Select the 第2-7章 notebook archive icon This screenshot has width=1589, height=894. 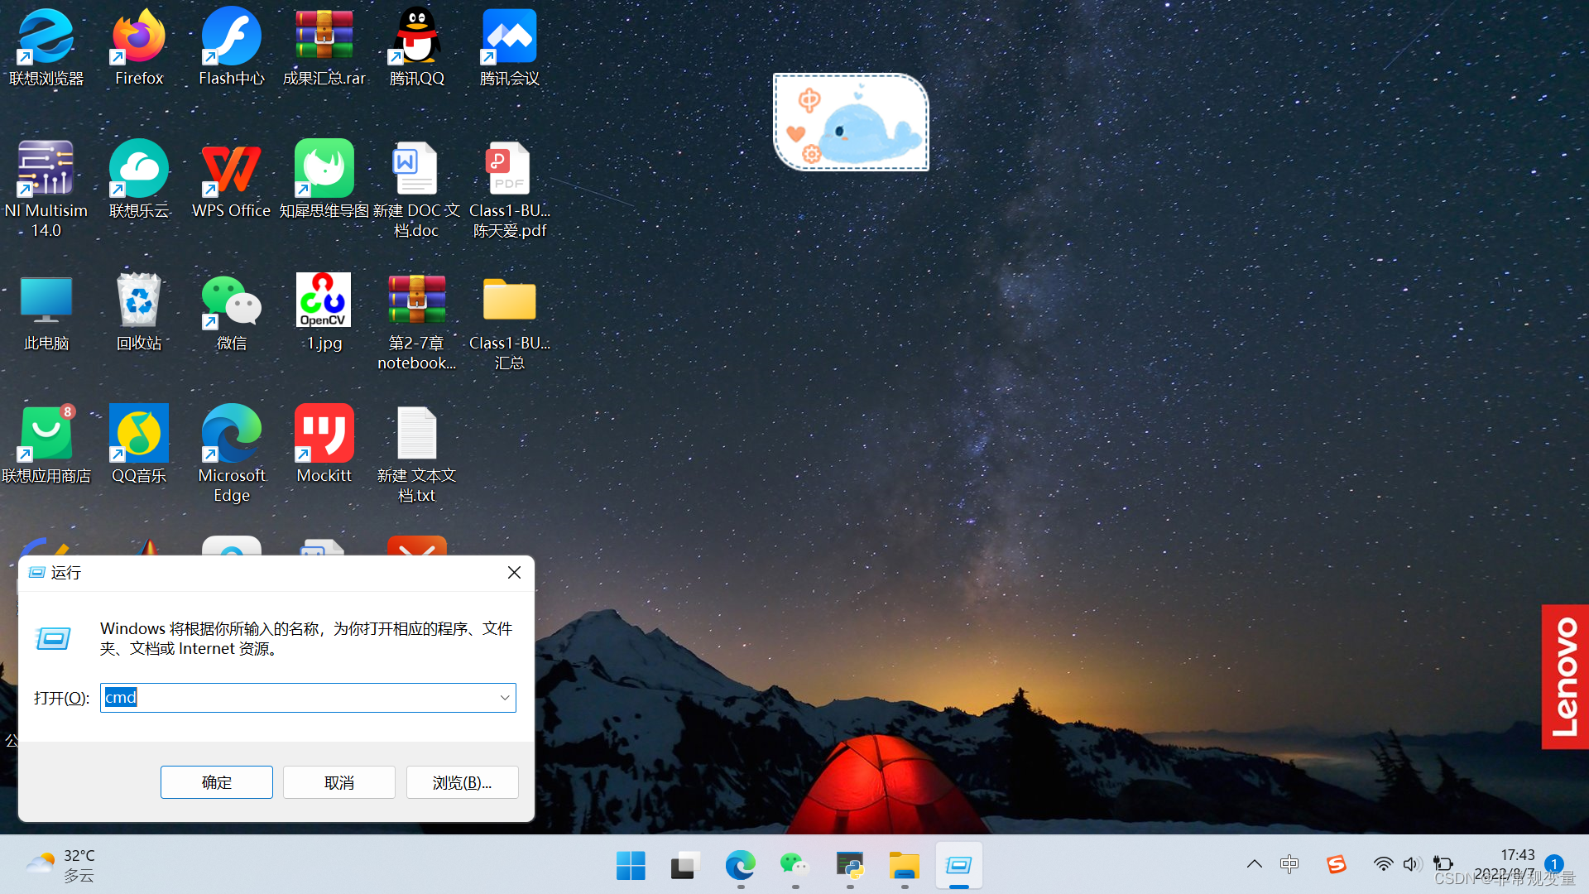[x=416, y=322]
